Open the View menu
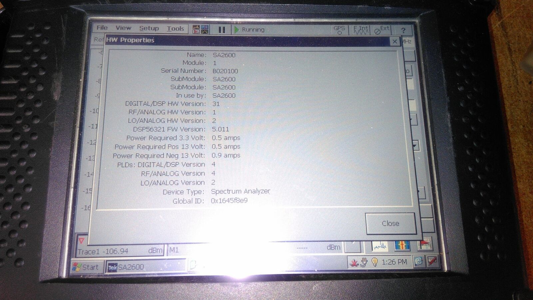533x300 pixels. [124, 28]
